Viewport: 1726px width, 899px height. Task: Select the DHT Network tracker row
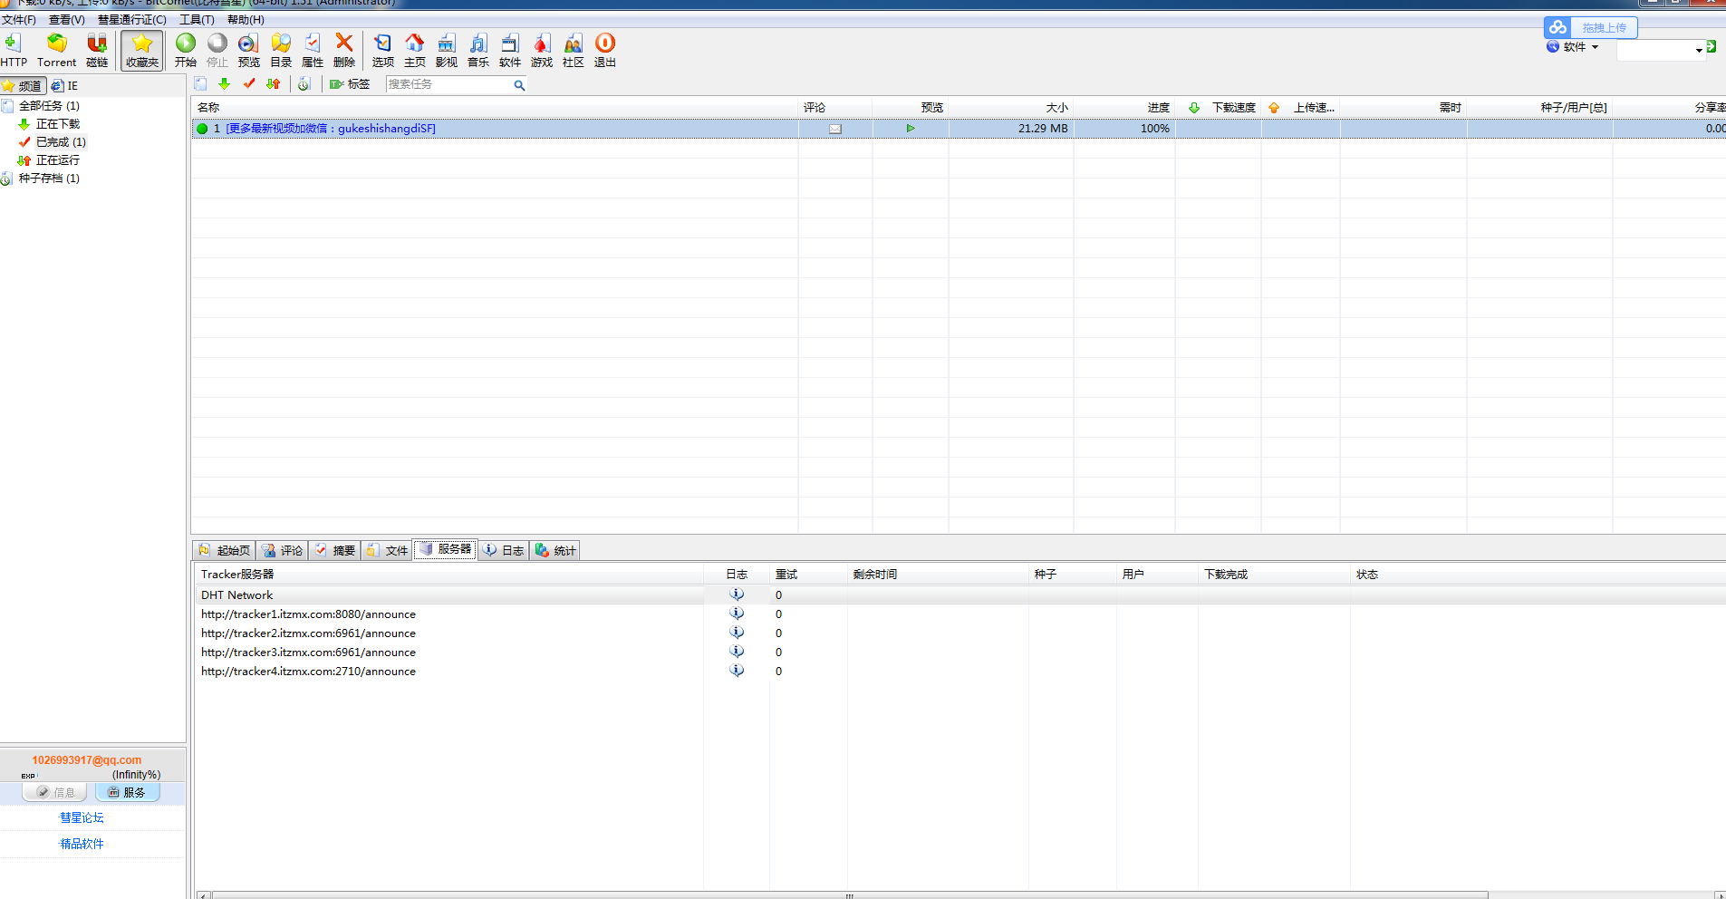pyautogui.click(x=960, y=595)
